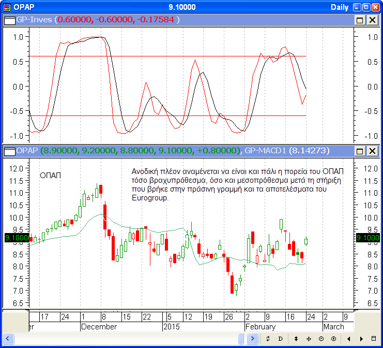The width and height of the screenshot is (383, 348).
Task: Click the December month label
Action: 99,327
